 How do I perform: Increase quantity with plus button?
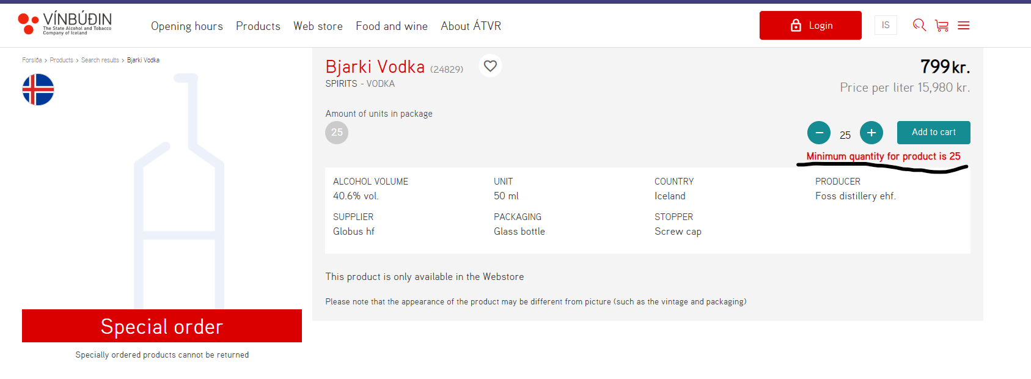[871, 133]
